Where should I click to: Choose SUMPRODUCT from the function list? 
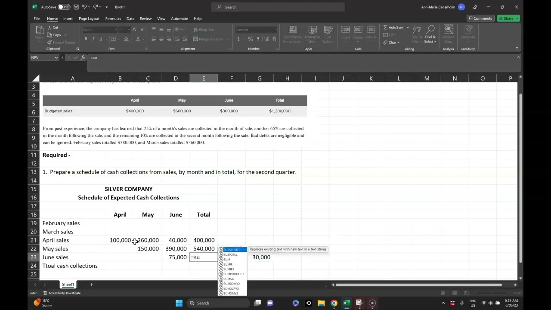point(232,274)
